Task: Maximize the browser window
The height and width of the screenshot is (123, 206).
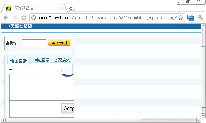Action: (x=188, y=2)
